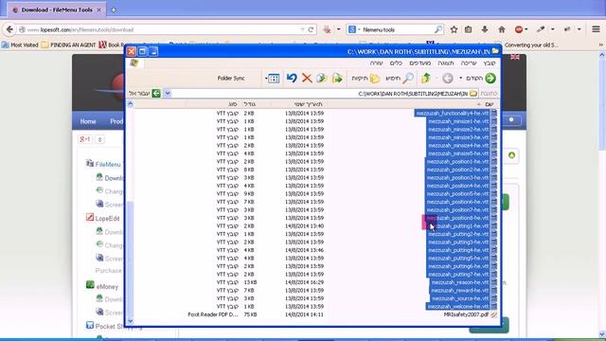Click scroll up arrow of Explorer file list
The image size is (606, 341).
tap(131, 104)
